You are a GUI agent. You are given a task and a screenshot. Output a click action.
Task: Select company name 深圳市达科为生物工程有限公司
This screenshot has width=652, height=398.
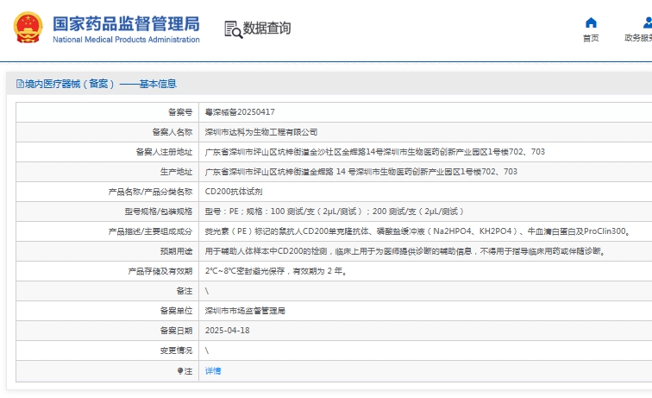[261, 132]
